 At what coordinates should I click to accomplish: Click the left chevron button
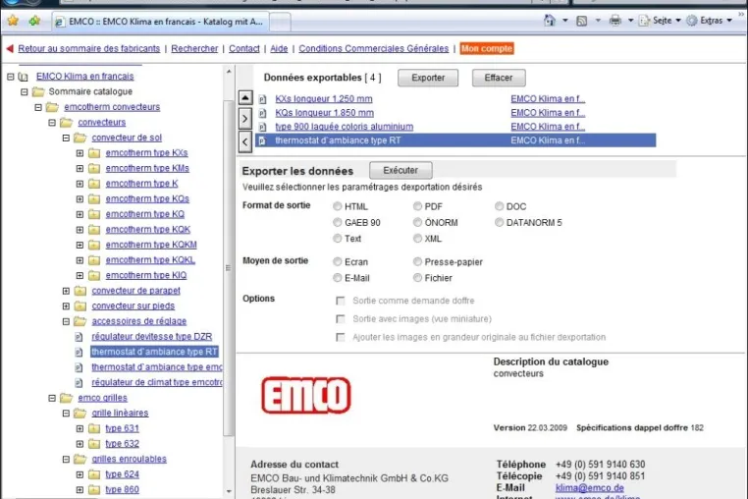tap(245, 141)
